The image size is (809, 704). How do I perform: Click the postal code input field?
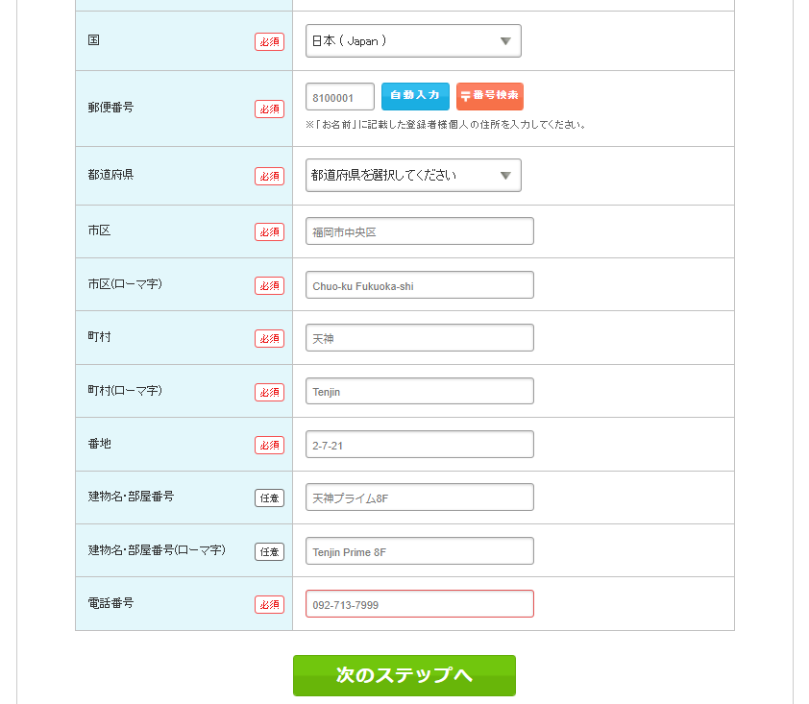tap(340, 97)
